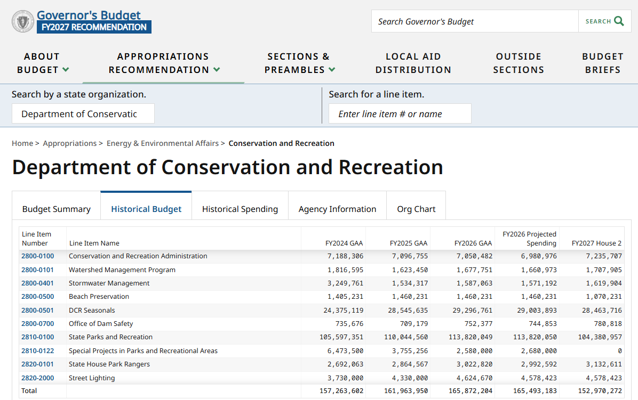638x400 pixels.
Task: Open the Outside Sections menu item
Action: (x=519, y=63)
